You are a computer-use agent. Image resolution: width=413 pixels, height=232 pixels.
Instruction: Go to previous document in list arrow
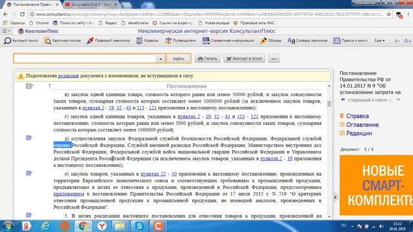tap(343, 100)
